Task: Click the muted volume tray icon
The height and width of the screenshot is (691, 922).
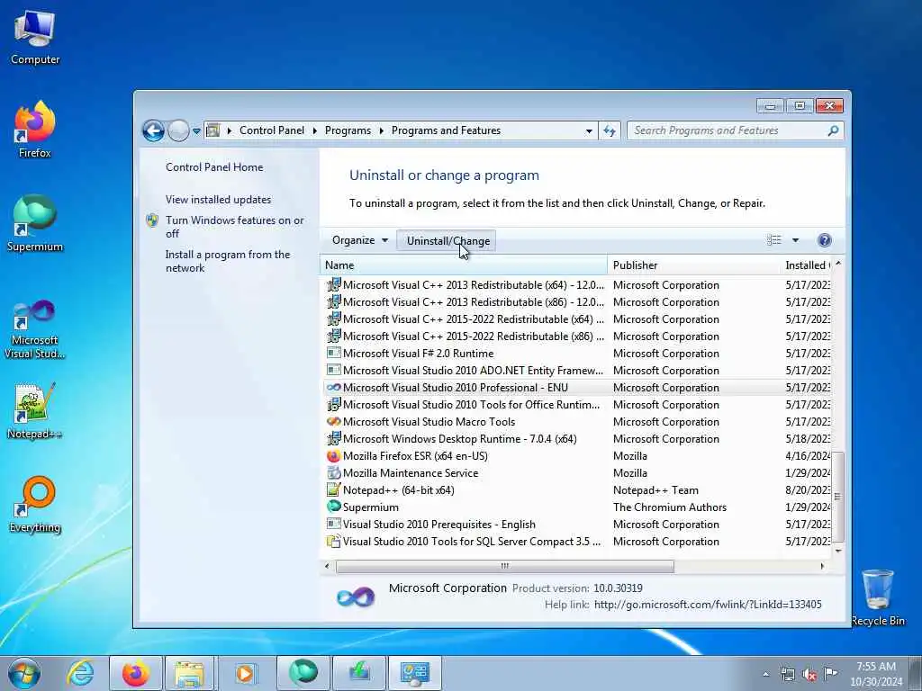Action: coord(809,674)
